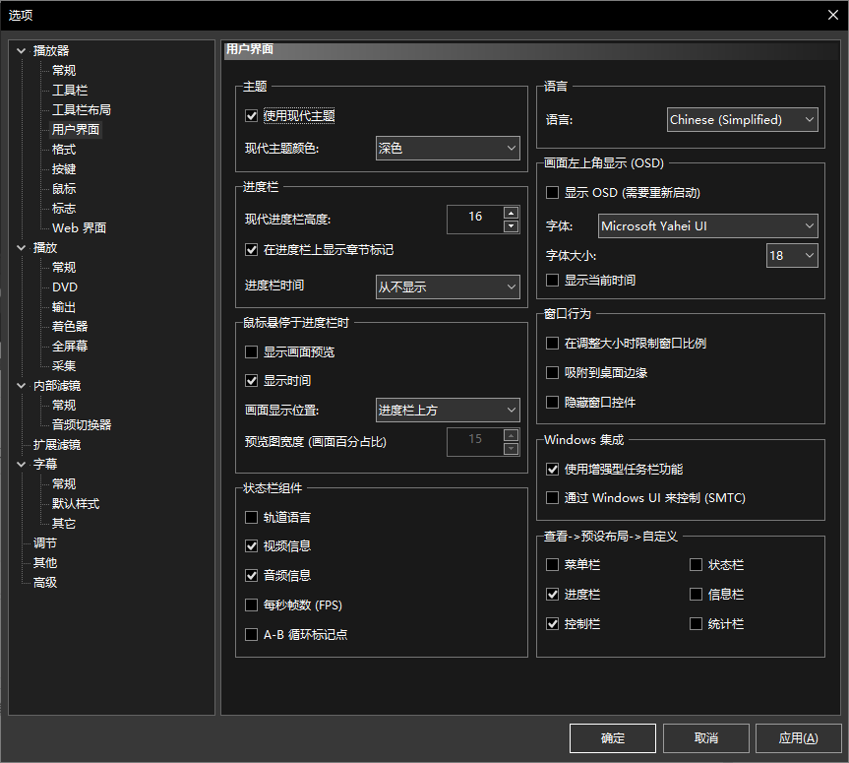
Task: Select 高级 tree item
Action: [45, 583]
